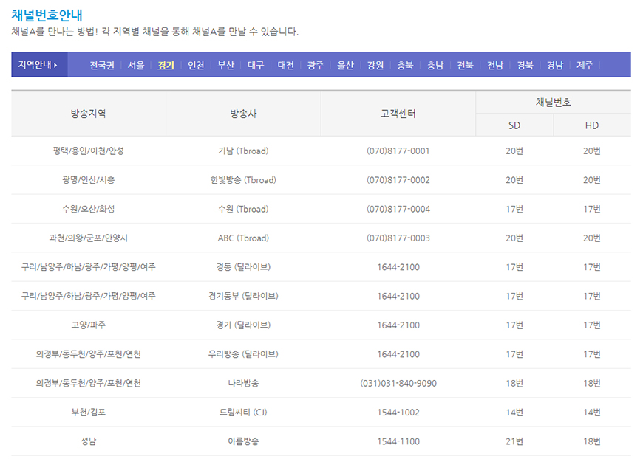Select the 수원/오산/화성 region cell
643x459 pixels.
(x=88, y=209)
